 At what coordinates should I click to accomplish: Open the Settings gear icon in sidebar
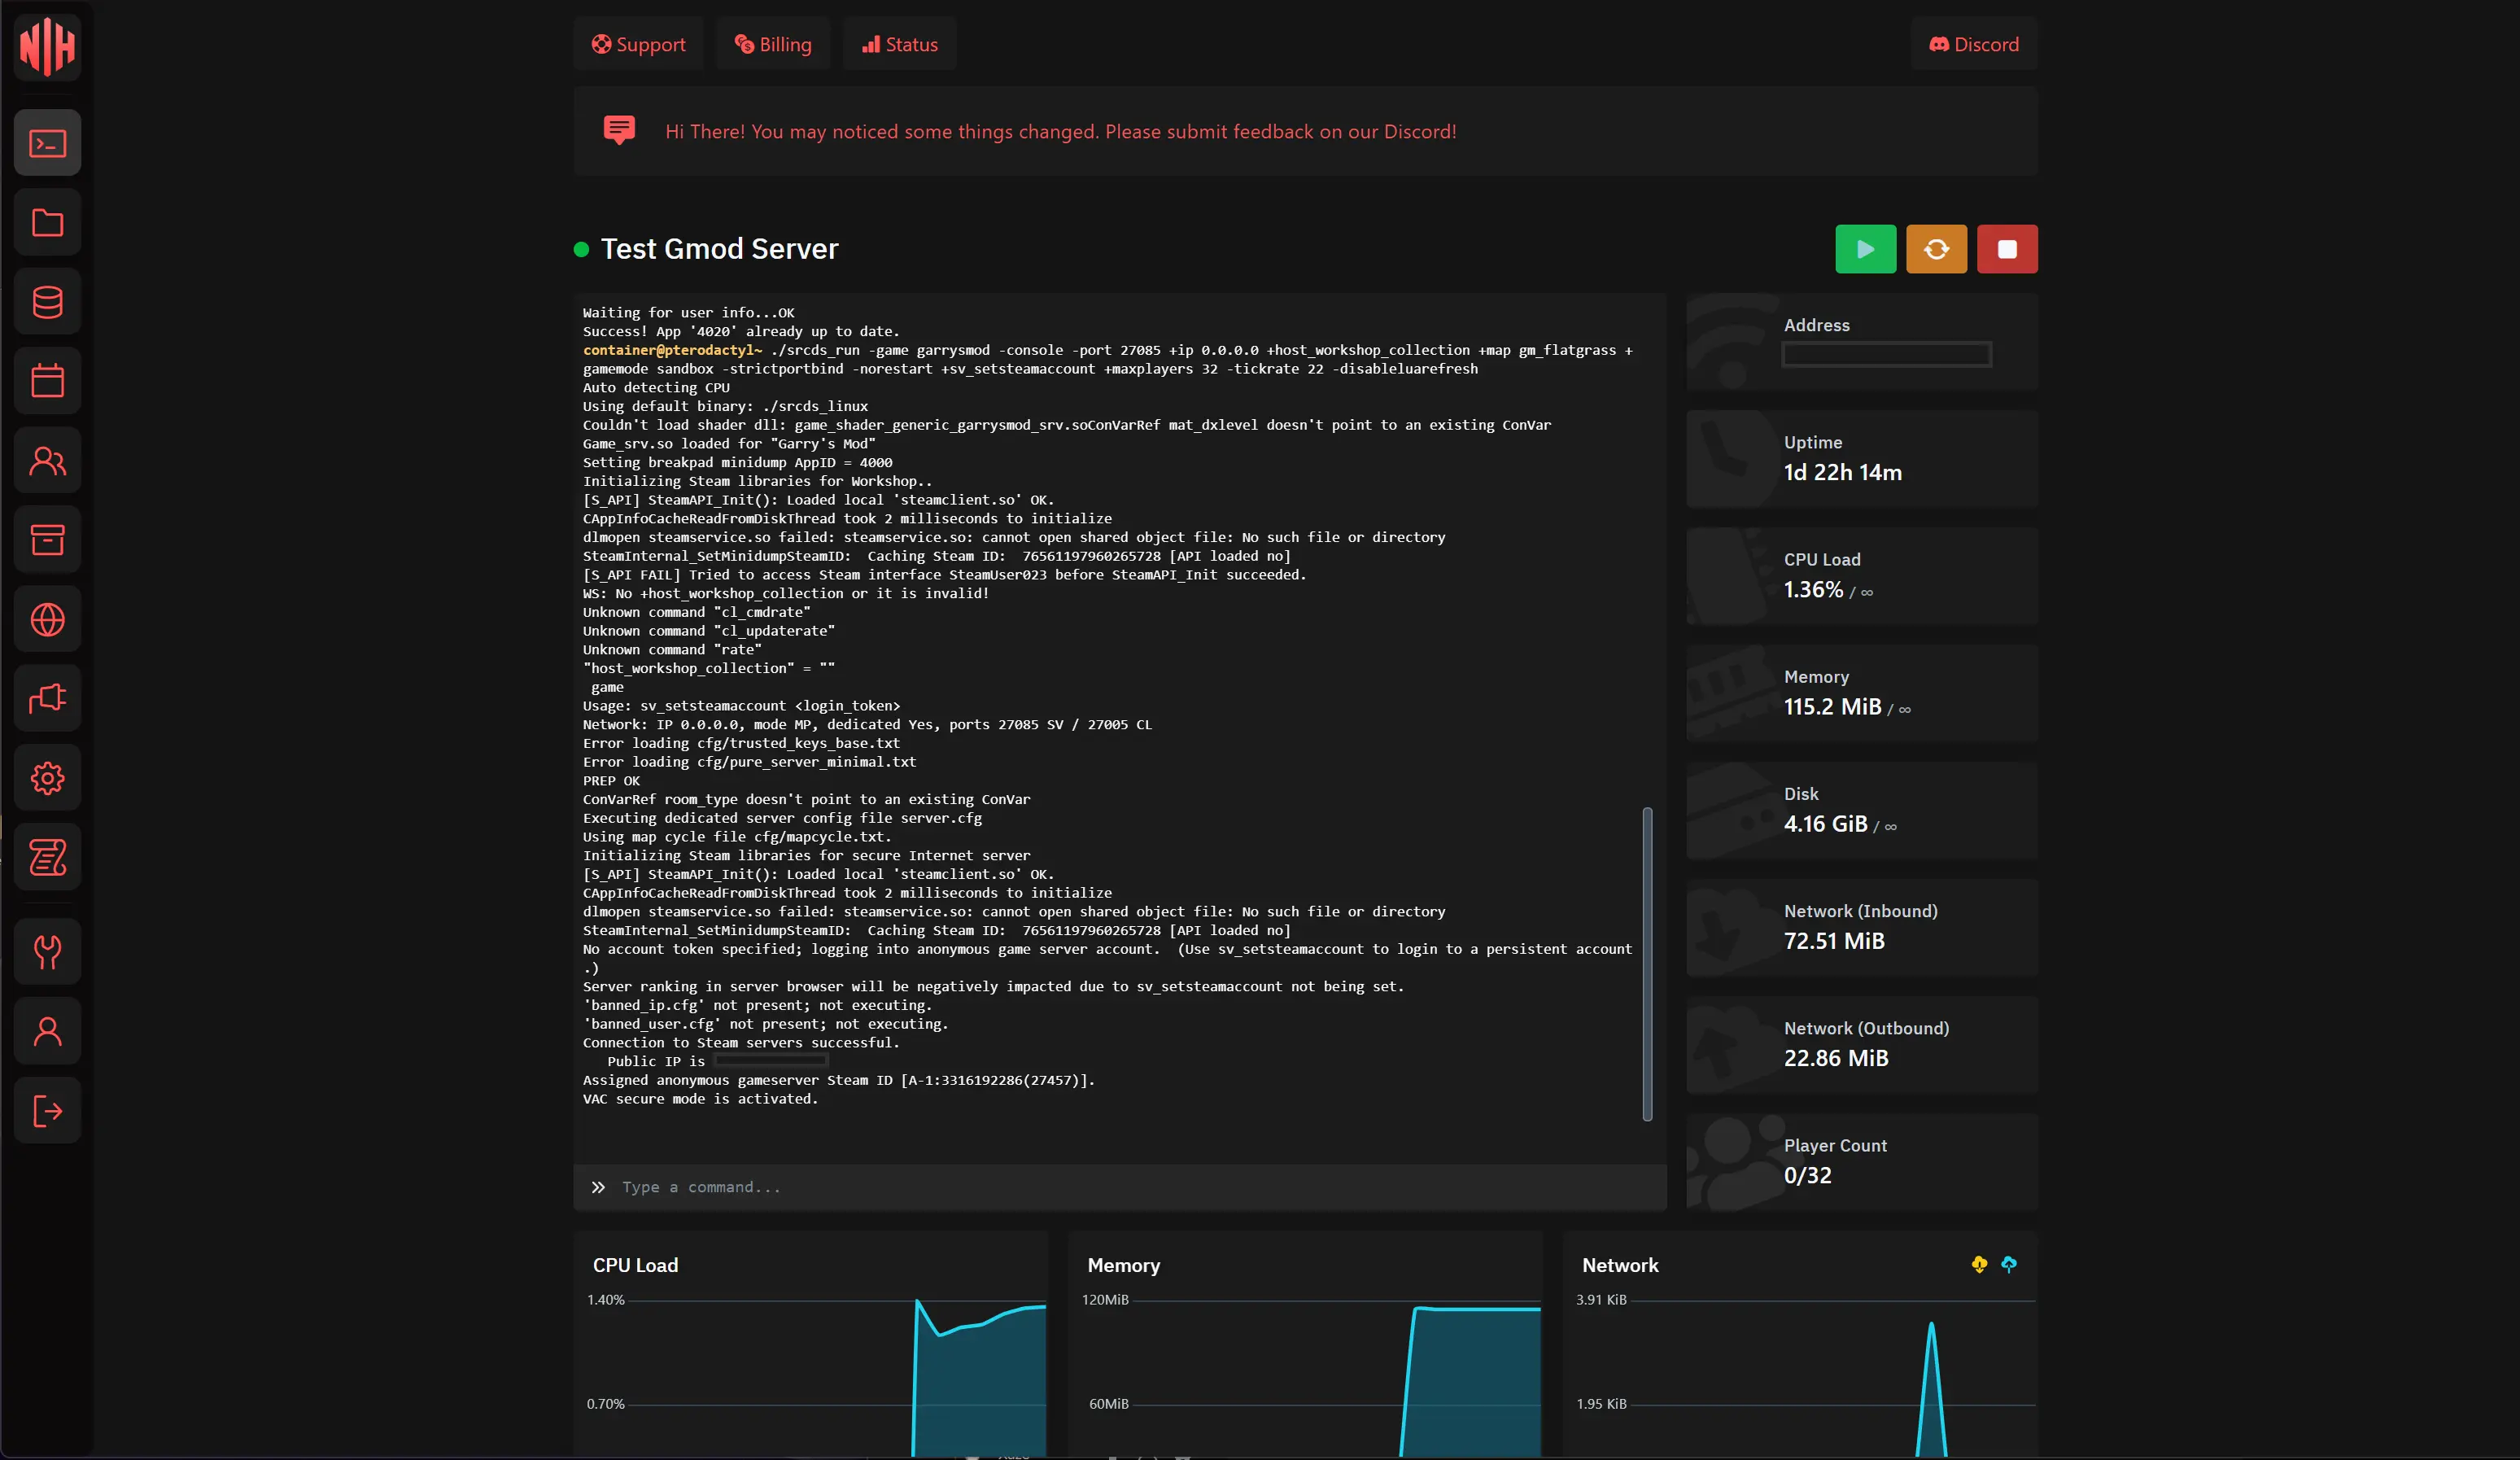[47, 778]
